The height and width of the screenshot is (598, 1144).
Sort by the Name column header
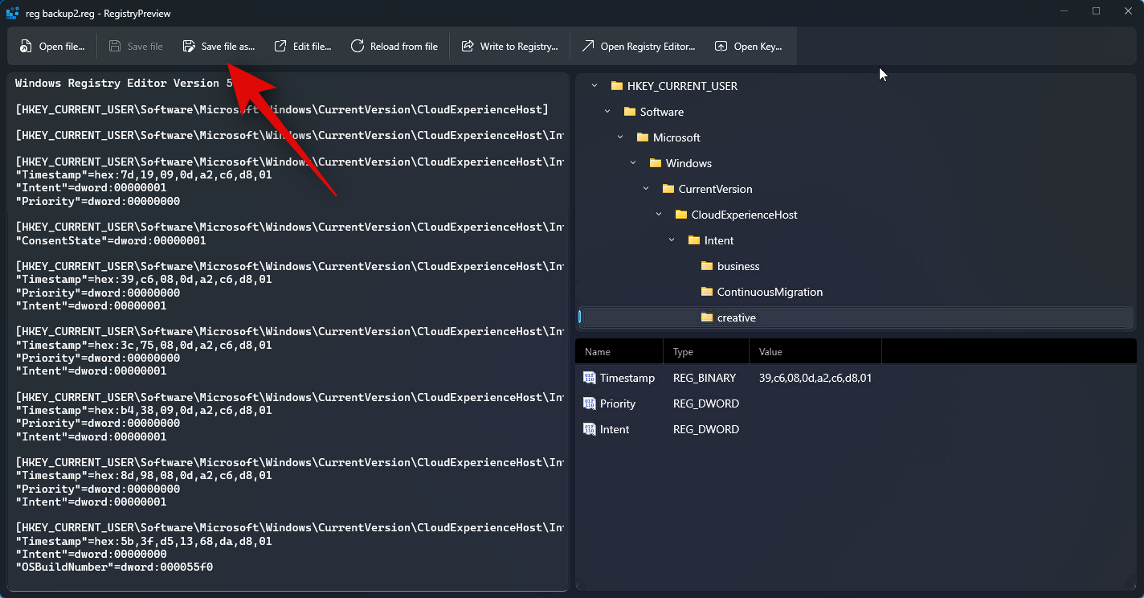(x=598, y=352)
